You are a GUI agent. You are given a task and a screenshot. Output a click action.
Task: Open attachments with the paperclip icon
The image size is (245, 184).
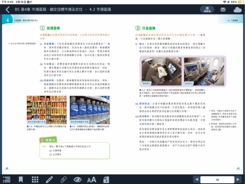63,180
